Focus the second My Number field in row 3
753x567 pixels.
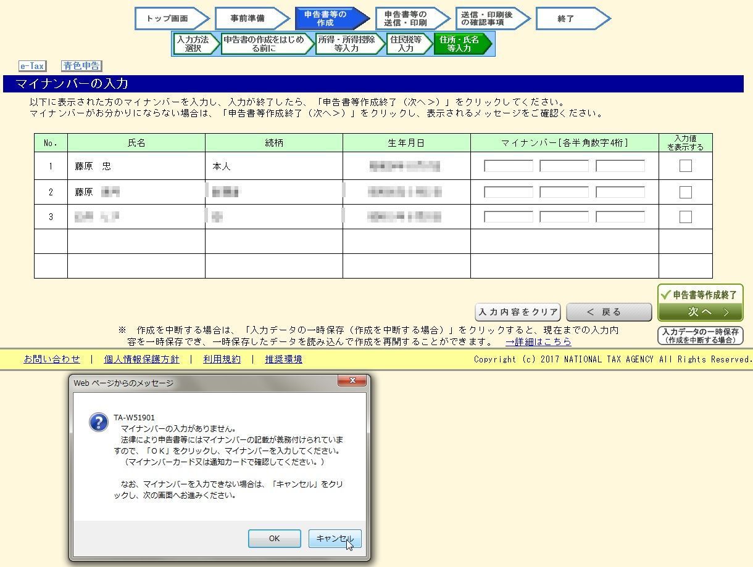[564, 217]
